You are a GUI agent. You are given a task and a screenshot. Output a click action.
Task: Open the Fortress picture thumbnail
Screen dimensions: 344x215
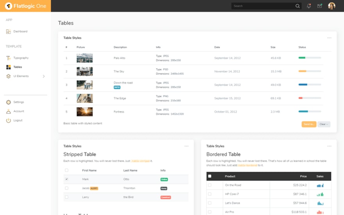(x=85, y=112)
